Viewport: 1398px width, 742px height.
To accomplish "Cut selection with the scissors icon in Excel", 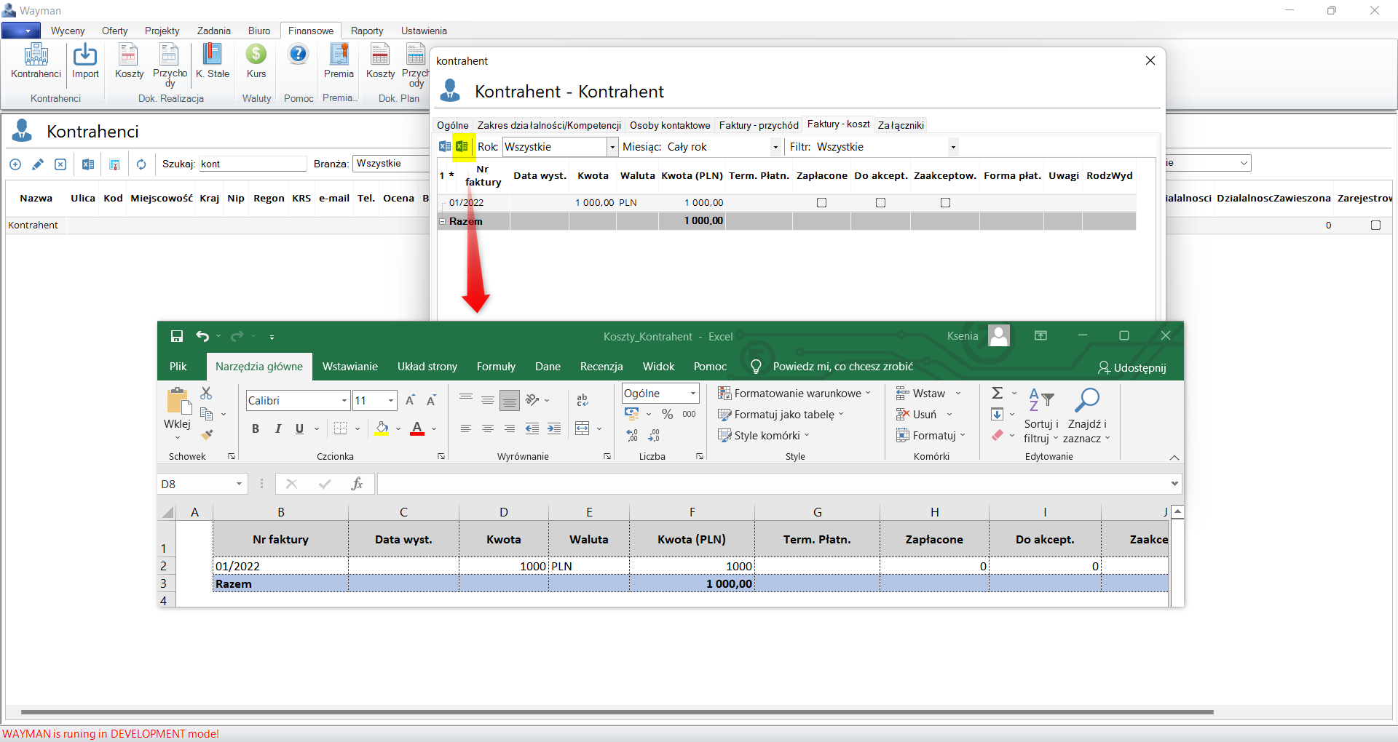I will pyautogui.click(x=206, y=394).
